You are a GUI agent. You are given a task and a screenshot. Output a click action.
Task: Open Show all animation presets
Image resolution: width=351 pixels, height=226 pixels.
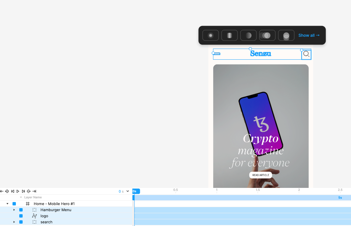click(309, 35)
